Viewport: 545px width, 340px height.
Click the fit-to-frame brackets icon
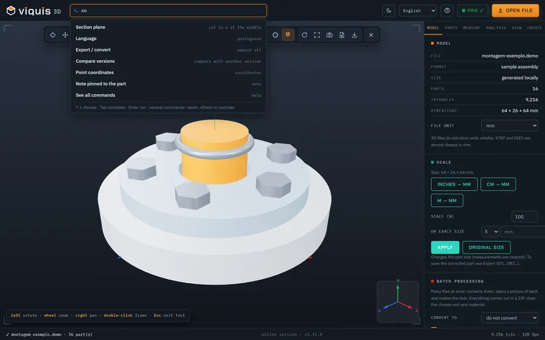coord(317,35)
